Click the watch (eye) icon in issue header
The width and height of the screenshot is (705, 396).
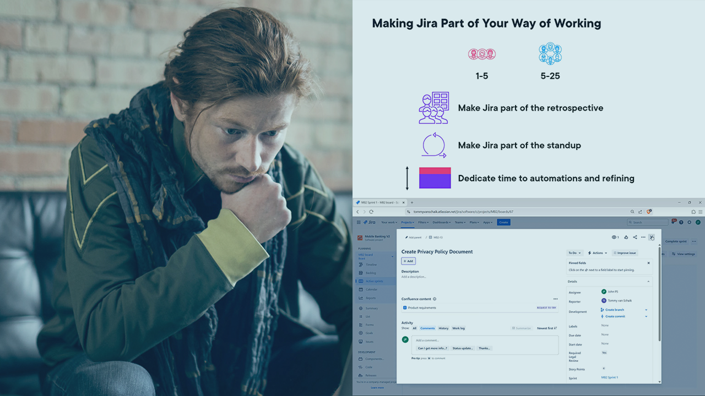point(614,238)
